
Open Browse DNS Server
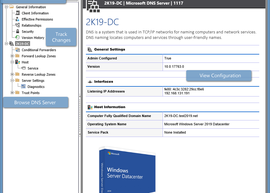coord(36,102)
